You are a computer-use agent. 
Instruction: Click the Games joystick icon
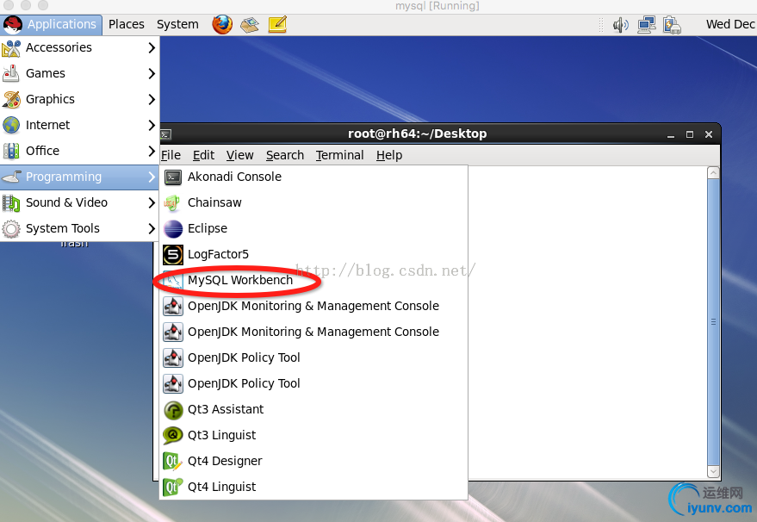click(x=11, y=73)
